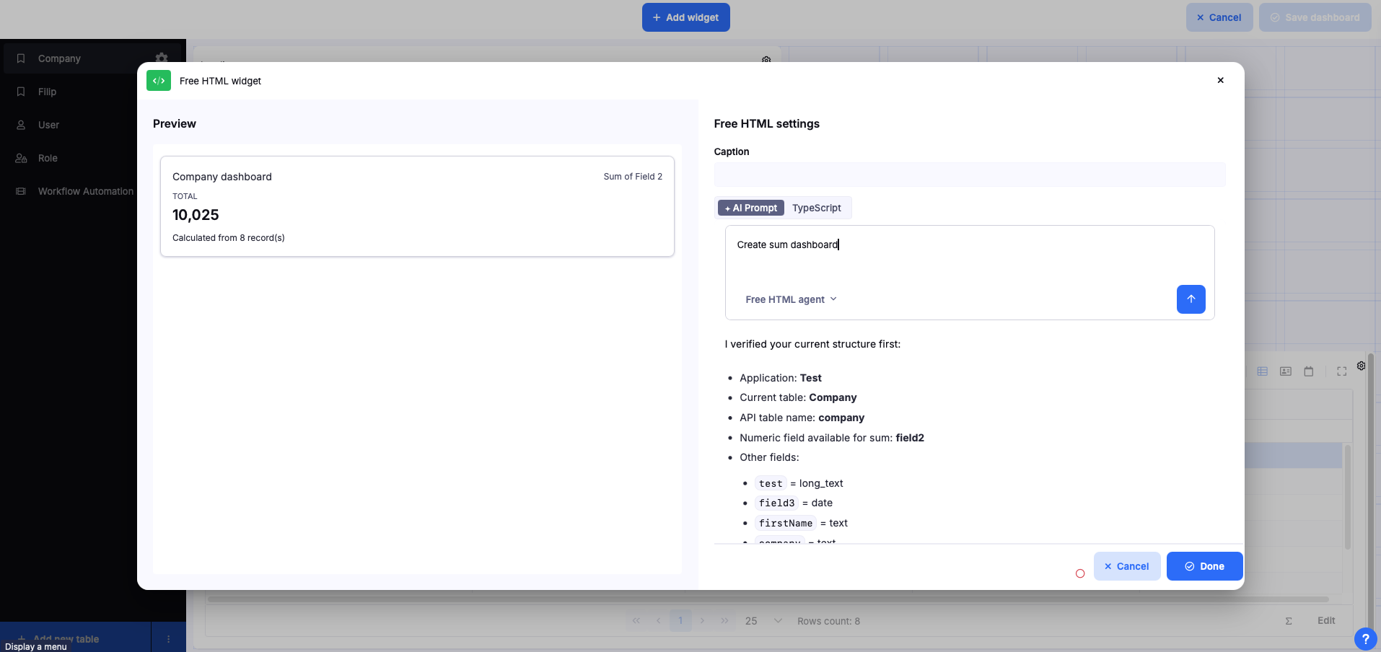
Task: Open the rows-per-page 25 dropdown
Action: (x=763, y=621)
